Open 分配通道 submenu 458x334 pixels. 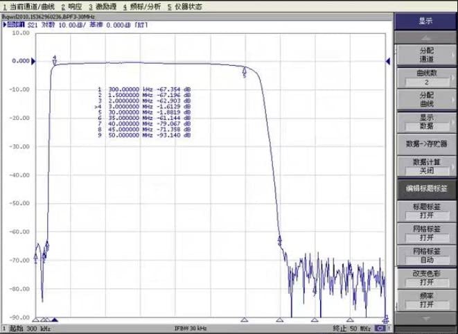tap(426, 55)
